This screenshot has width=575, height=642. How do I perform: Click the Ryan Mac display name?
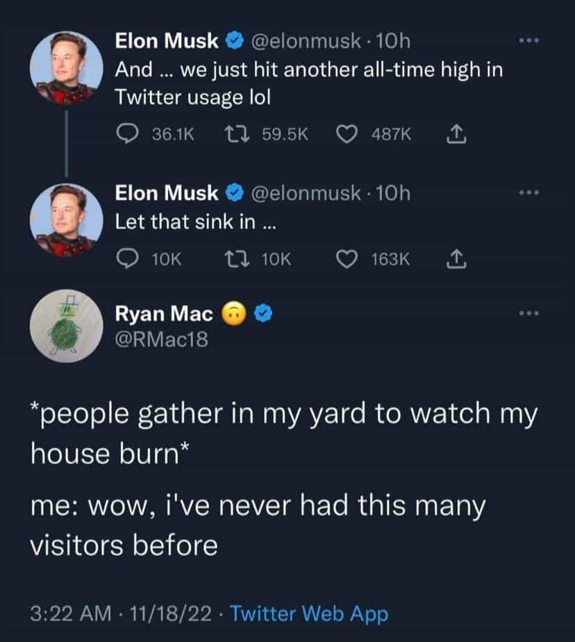(164, 314)
